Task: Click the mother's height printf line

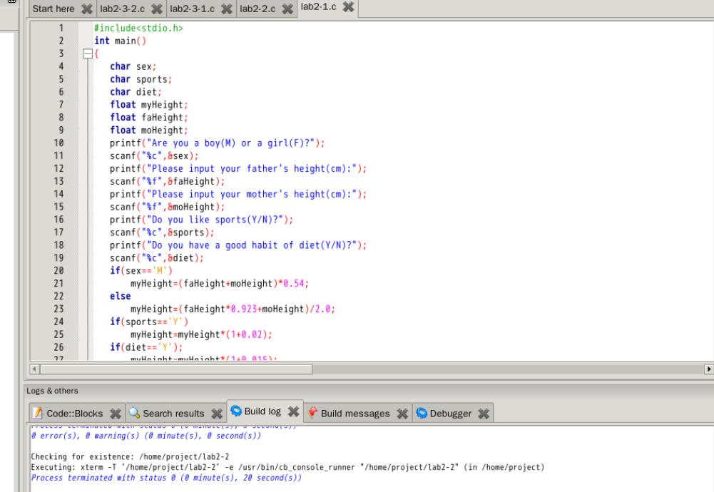Action: pos(238,194)
